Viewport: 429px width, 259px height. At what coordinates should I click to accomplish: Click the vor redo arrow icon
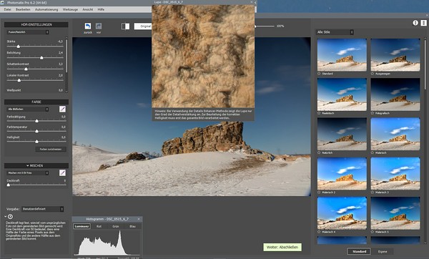(99, 26)
